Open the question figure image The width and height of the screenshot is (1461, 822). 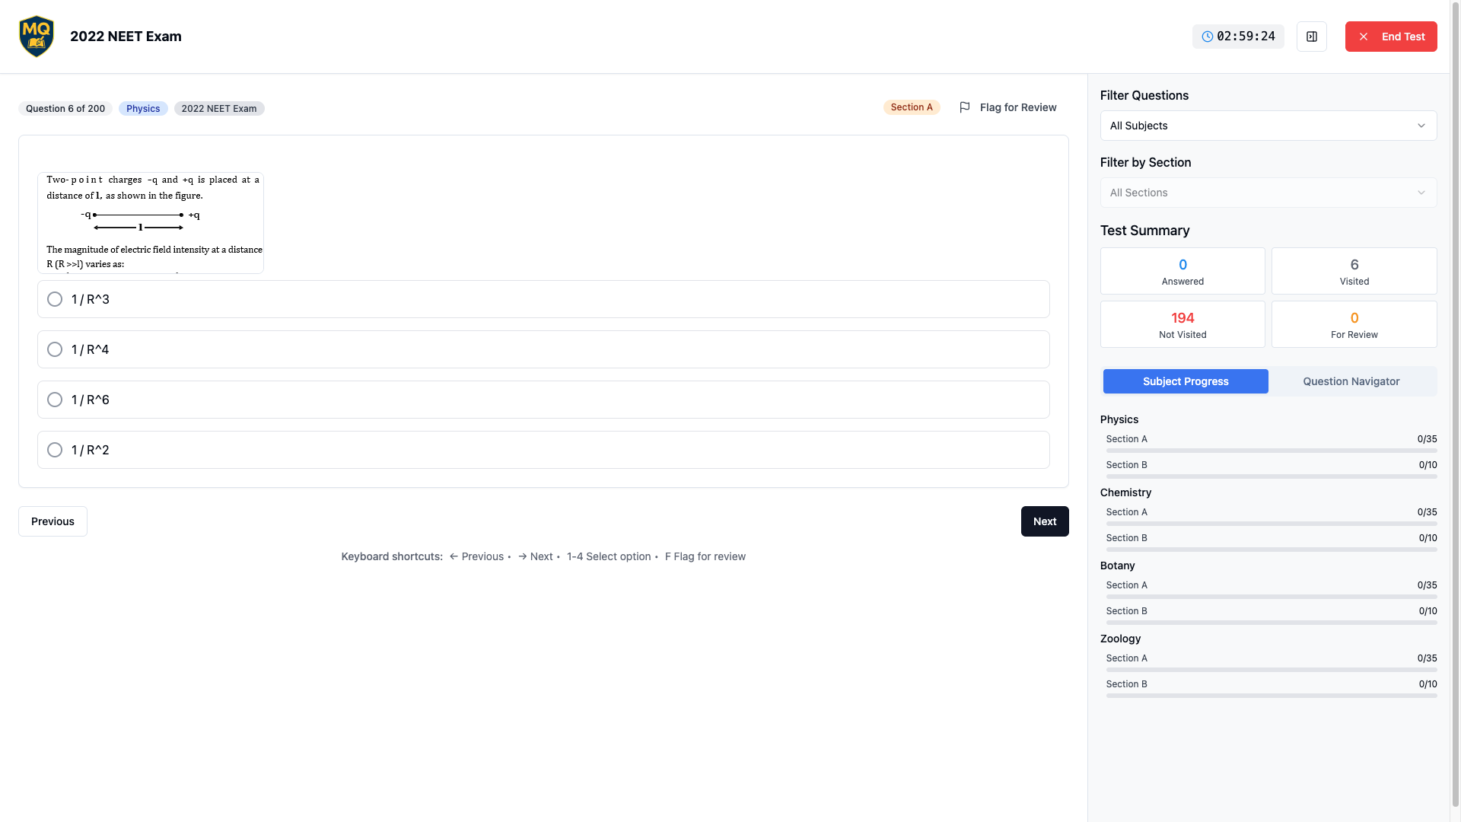coord(151,223)
